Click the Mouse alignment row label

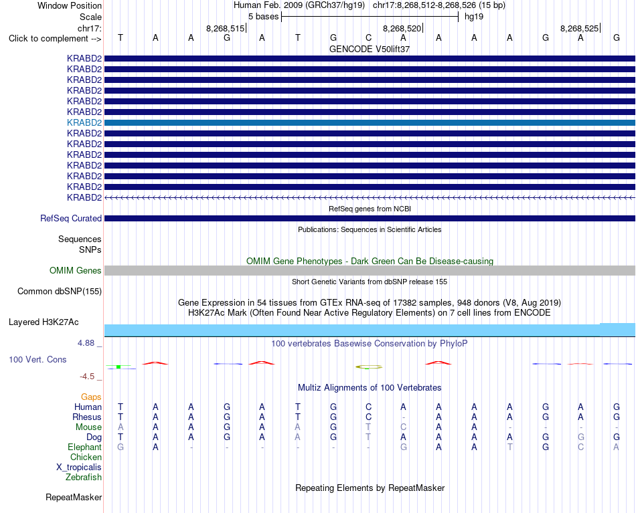coord(89,427)
